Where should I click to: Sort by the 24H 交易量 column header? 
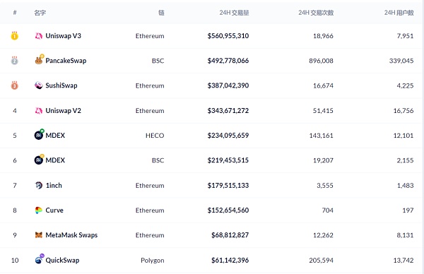tap(234, 13)
